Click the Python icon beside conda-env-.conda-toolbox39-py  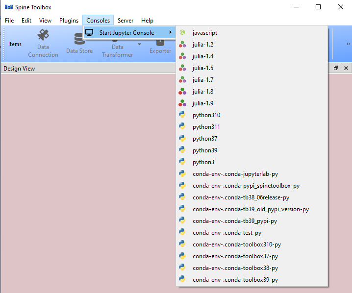[182, 279]
